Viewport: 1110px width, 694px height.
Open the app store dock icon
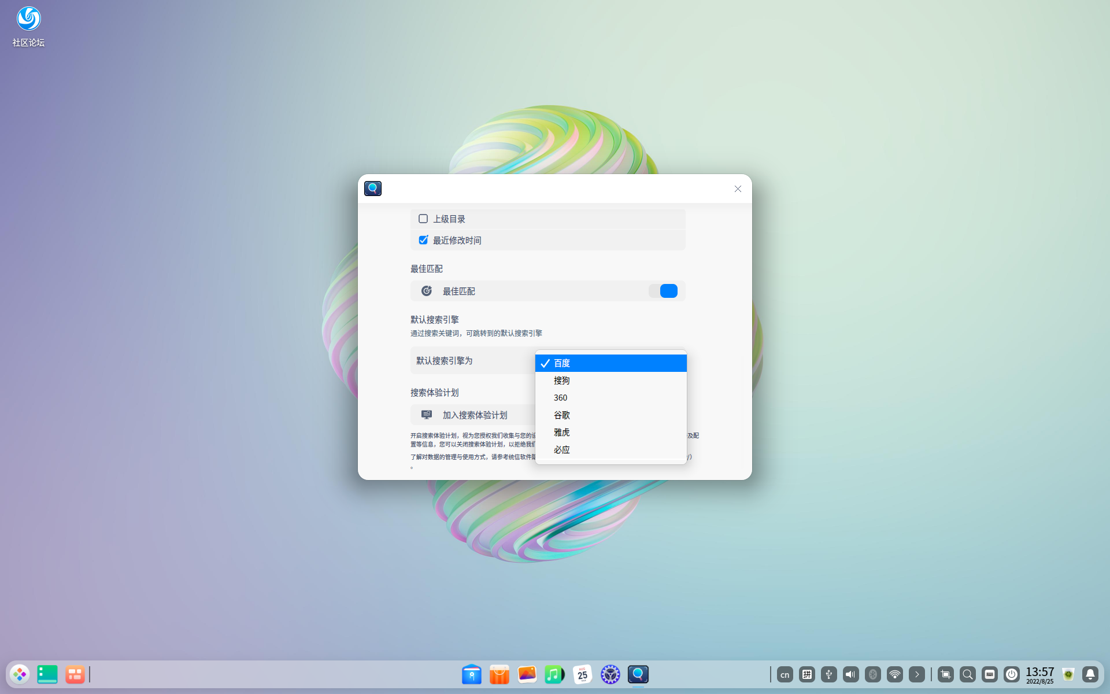(x=499, y=674)
